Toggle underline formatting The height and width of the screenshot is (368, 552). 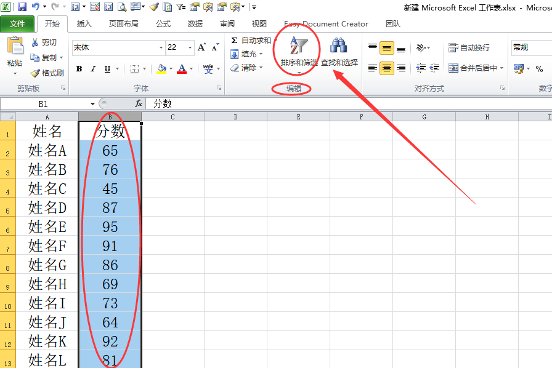click(x=107, y=68)
